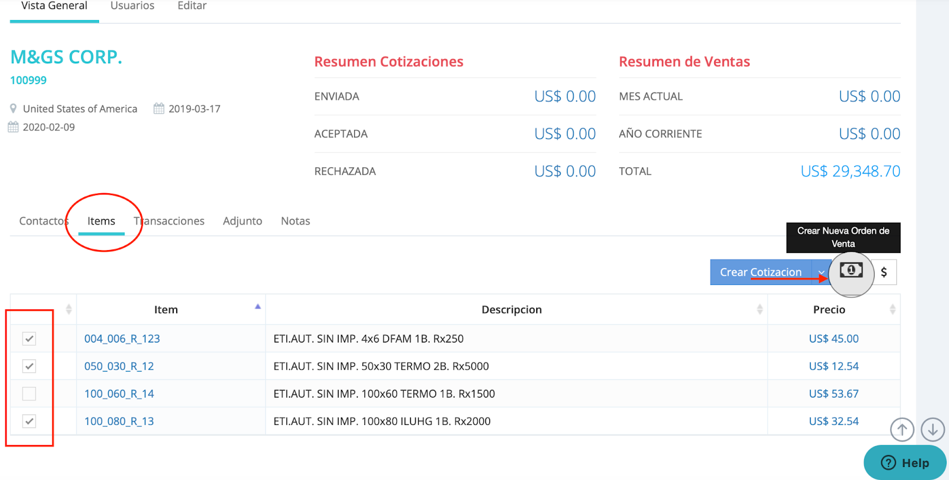
Task: Sort table by Item column
Action: 167,310
